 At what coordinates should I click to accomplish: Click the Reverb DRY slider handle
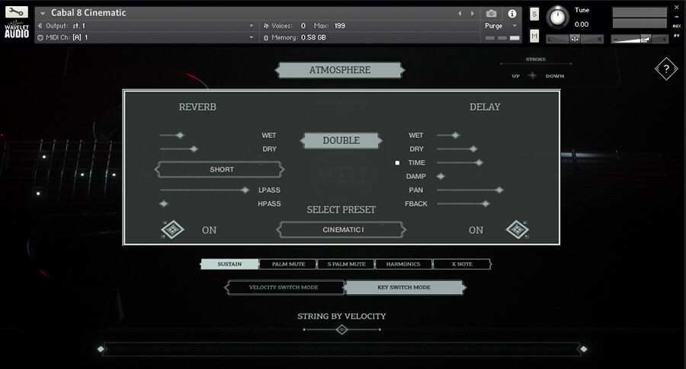pyautogui.click(x=194, y=149)
